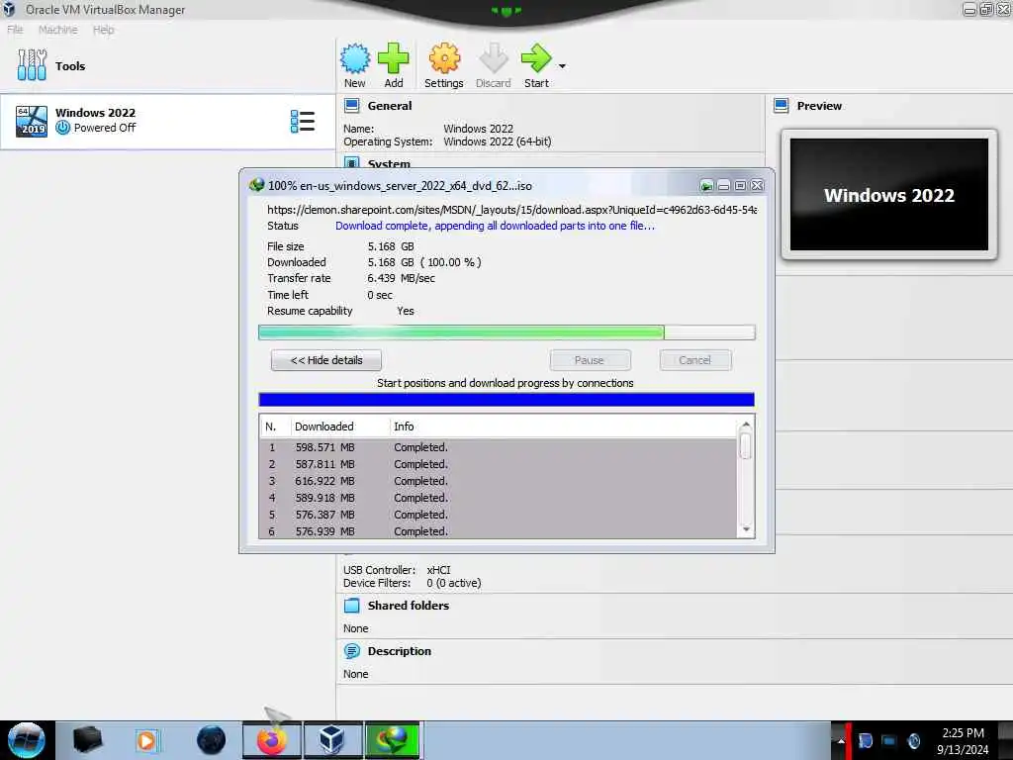This screenshot has width=1013, height=760.
Task: Click the Discard state icon
Action: coord(493,58)
